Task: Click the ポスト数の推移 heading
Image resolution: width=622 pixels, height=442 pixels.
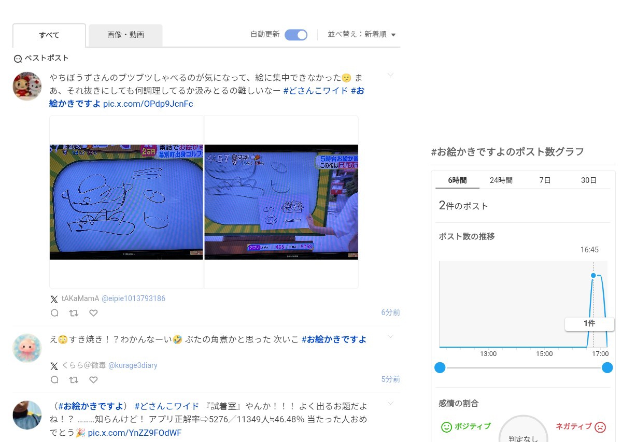Action: coord(467,236)
